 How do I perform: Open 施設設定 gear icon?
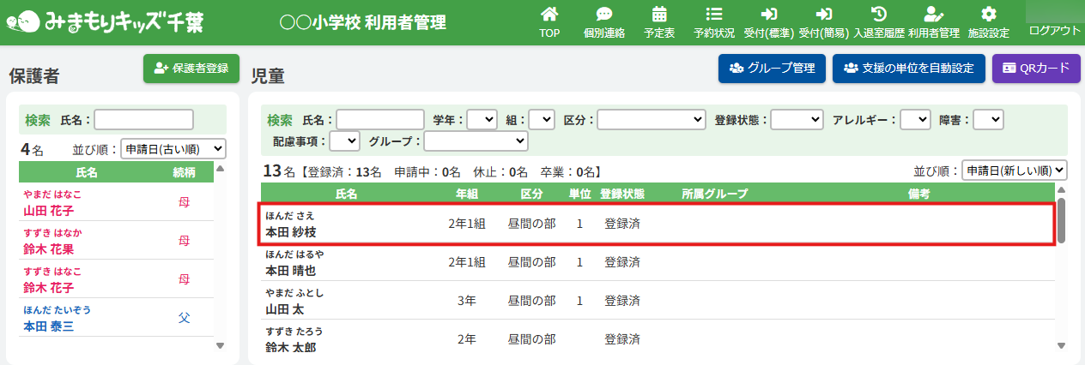coord(988,15)
